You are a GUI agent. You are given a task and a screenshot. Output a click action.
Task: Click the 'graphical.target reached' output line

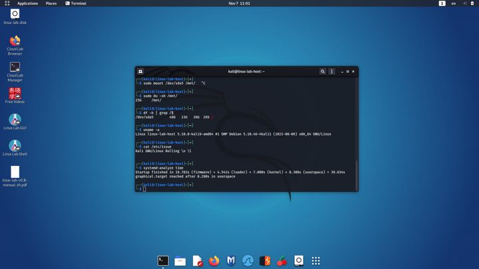[185, 176]
